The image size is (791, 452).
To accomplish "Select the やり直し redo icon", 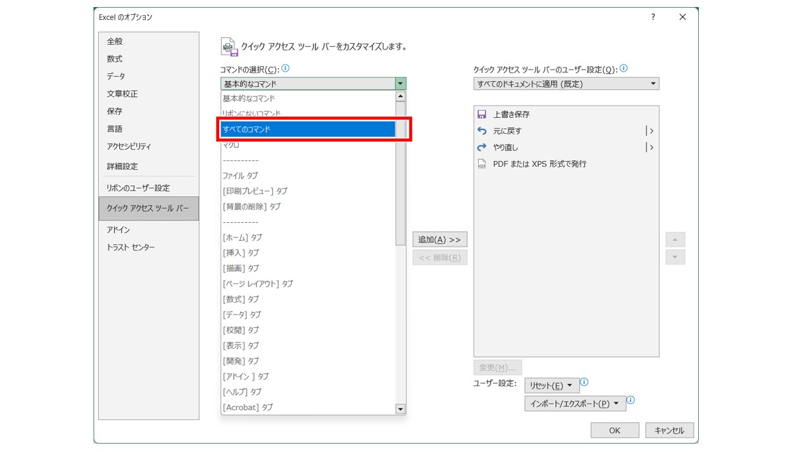I will pos(481,147).
